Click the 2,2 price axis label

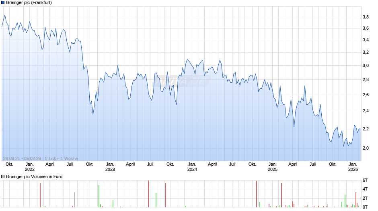point(366,129)
